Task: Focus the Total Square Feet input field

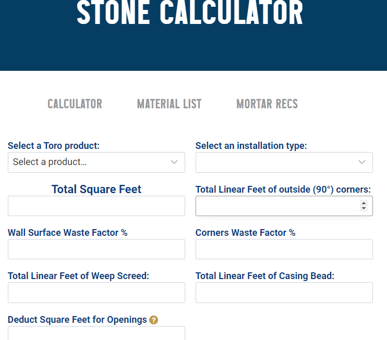Action: point(96,206)
